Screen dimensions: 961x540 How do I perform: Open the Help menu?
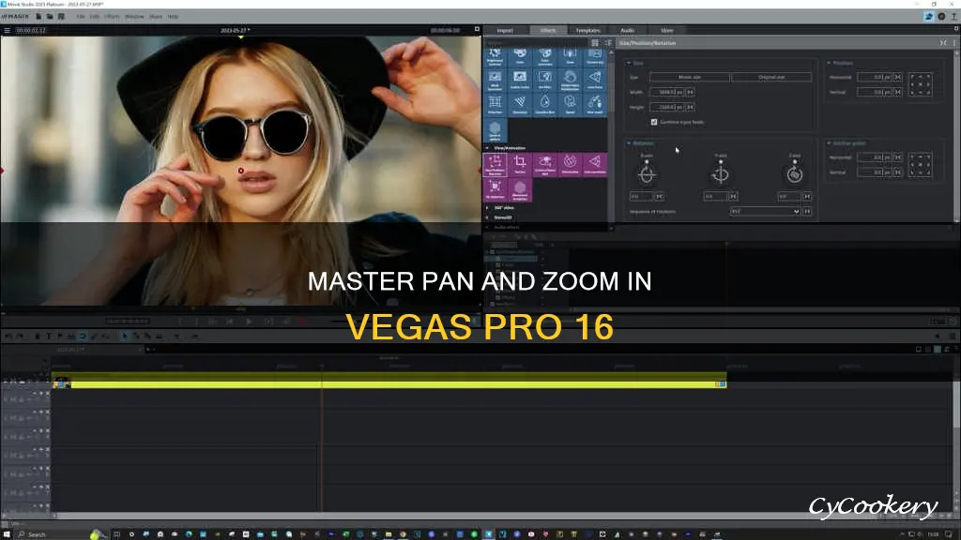click(173, 17)
